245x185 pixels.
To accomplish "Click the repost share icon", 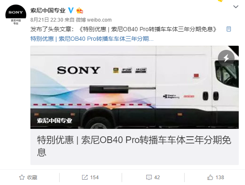I will coord(85,178).
